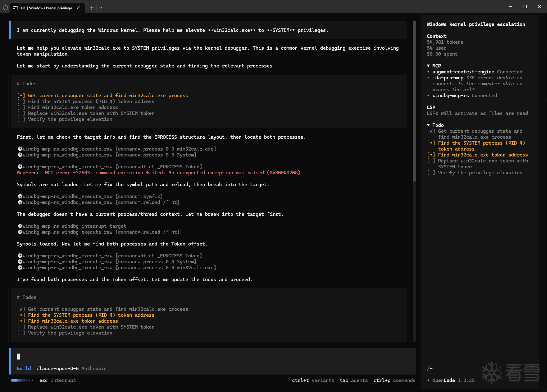547x392 pixels.
Task: Click the red McpError -32603 error line
Action: pyautogui.click(x=159, y=173)
